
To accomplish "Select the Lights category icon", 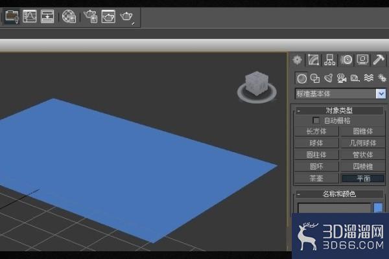I will click(329, 78).
